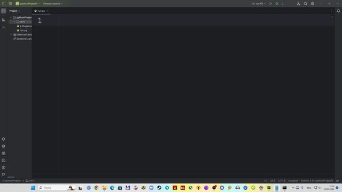Open the run configuration selector dropdown
342x192 pixels.
click(259, 4)
